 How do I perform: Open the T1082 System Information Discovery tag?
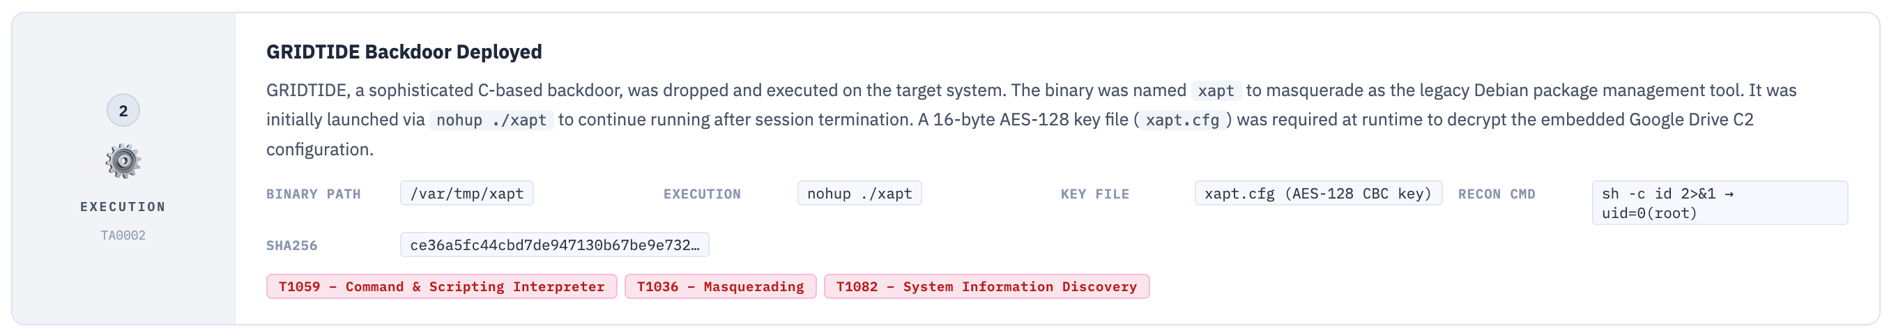click(x=986, y=287)
